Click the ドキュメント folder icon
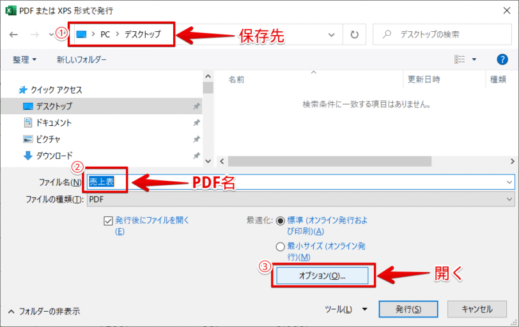 pyautogui.click(x=28, y=123)
